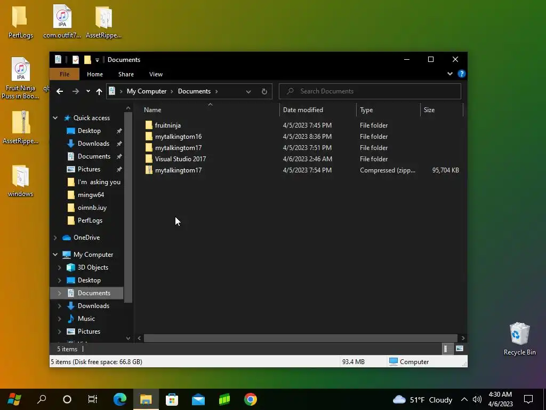546x410 pixels.
Task: Expand Downloads node under My Computer
Action: tap(60, 306)
